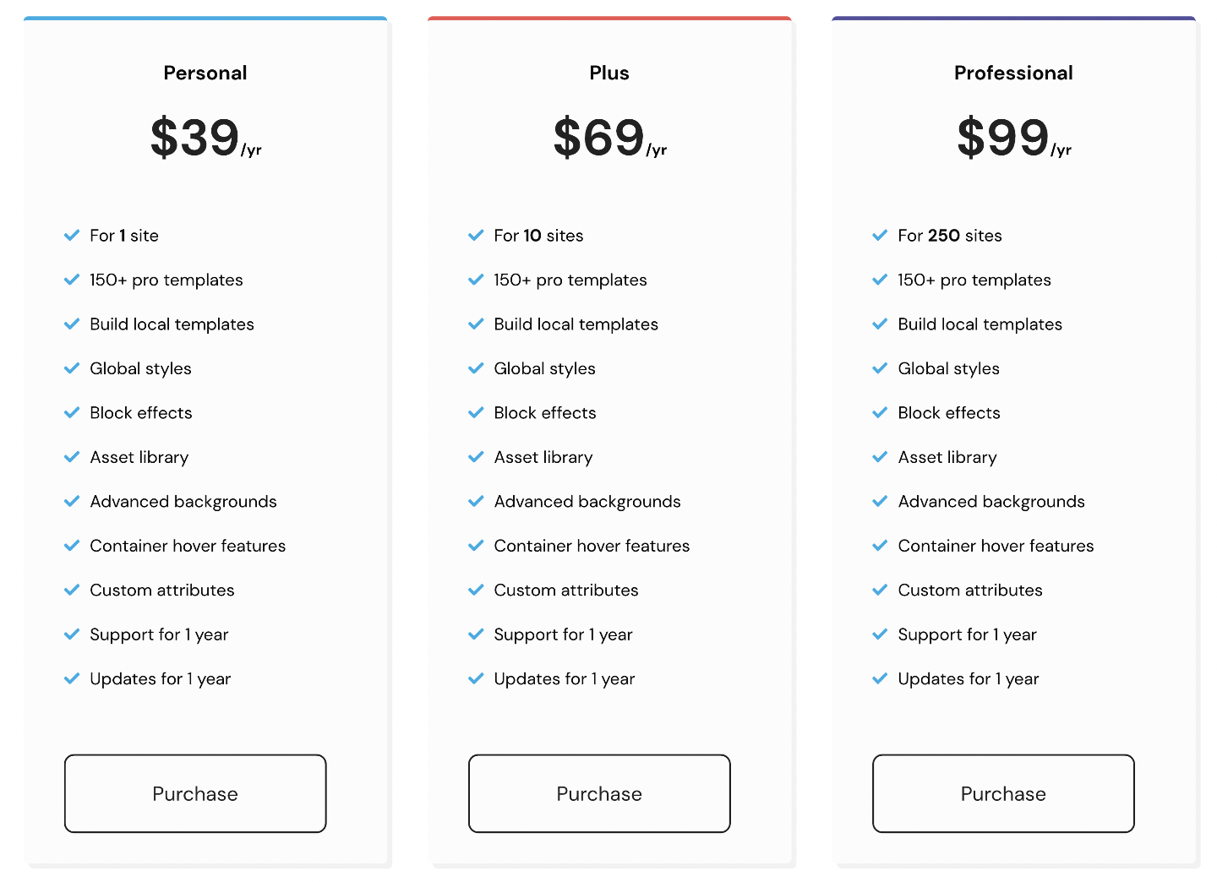Click the Purchase button under Personal plan

point(195,793)
